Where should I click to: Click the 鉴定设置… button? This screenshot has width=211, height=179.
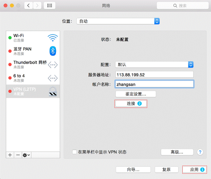pyautogui.click(x=136, y=94)
